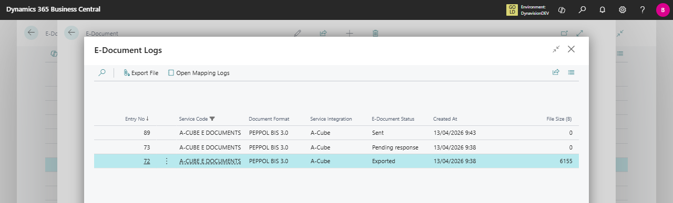
Task: Go back using the E-Document page back arrow
Action: pyautogui.click(x=72, y=33)
